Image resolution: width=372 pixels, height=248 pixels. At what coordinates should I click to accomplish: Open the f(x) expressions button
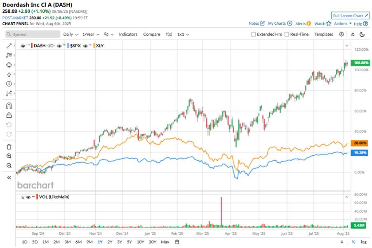coord(169,34)
